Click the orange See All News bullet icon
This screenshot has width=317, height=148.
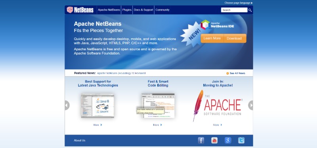pos(227,73)
